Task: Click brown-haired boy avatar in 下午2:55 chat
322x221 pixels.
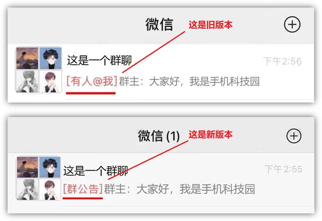Action: coord(50,189)
